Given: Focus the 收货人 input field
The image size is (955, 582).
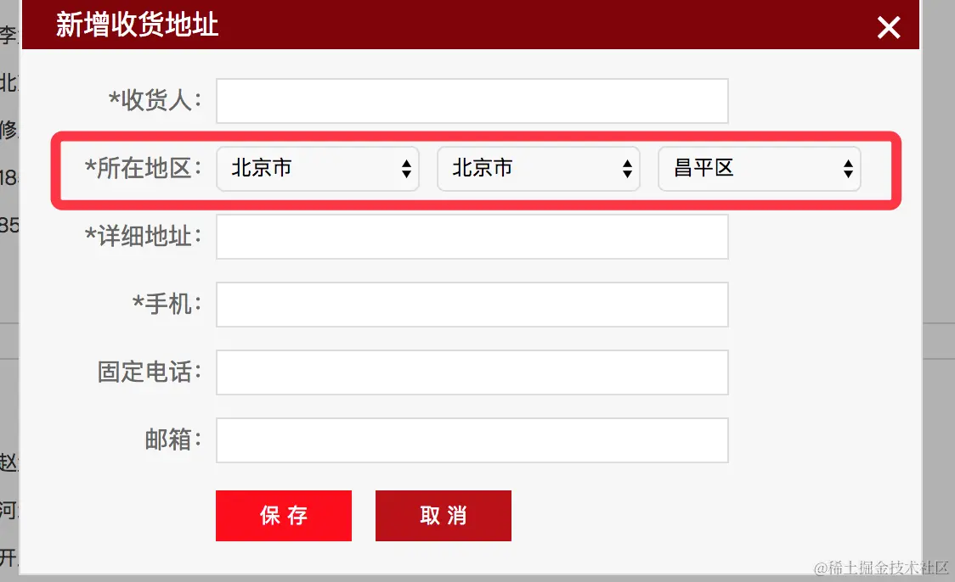Looking at the screenshot, I should 472,101.
